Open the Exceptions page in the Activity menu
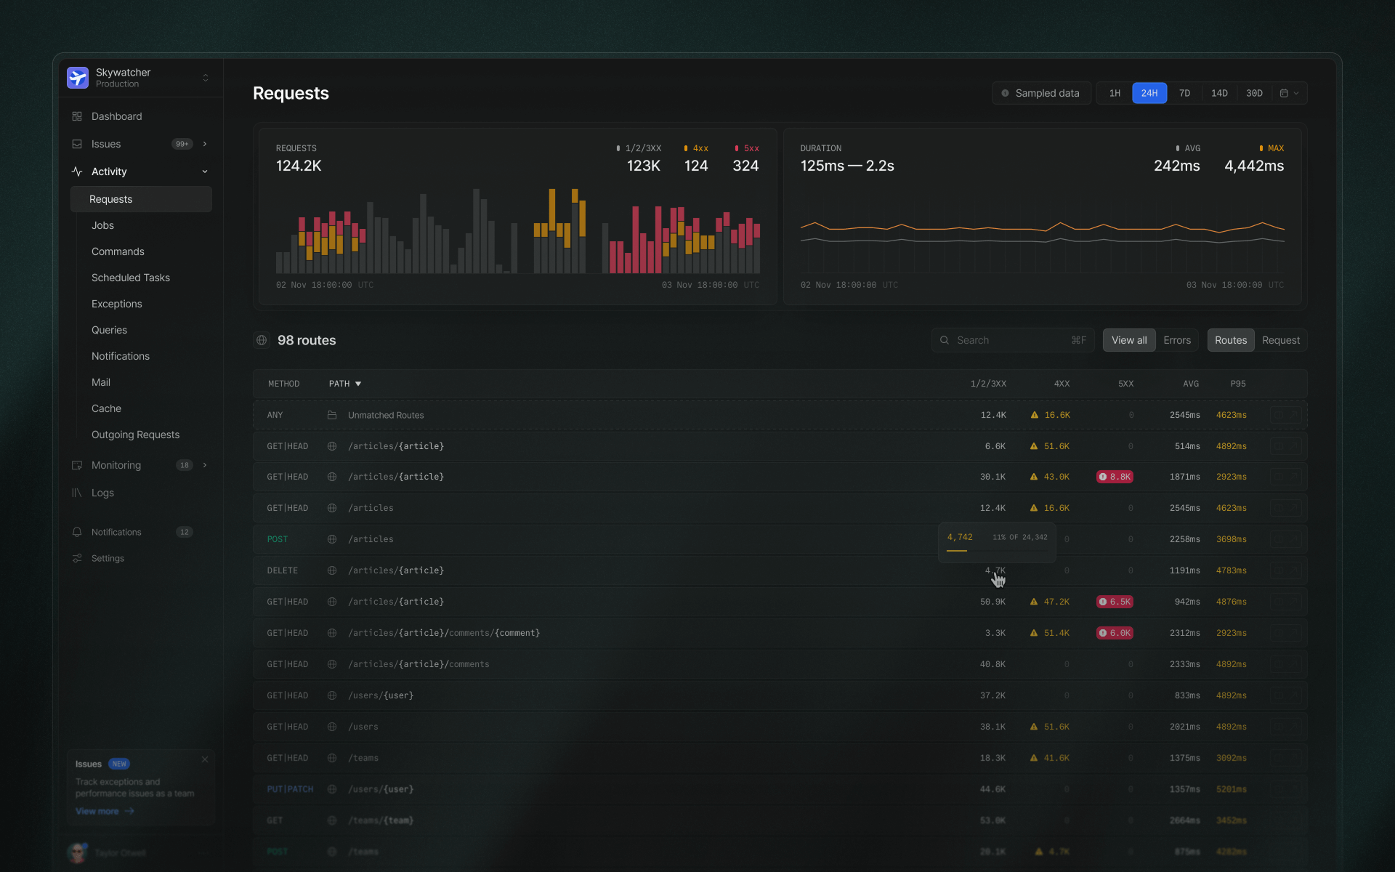Screen dimensions: 1395x872 click(116, 304)
